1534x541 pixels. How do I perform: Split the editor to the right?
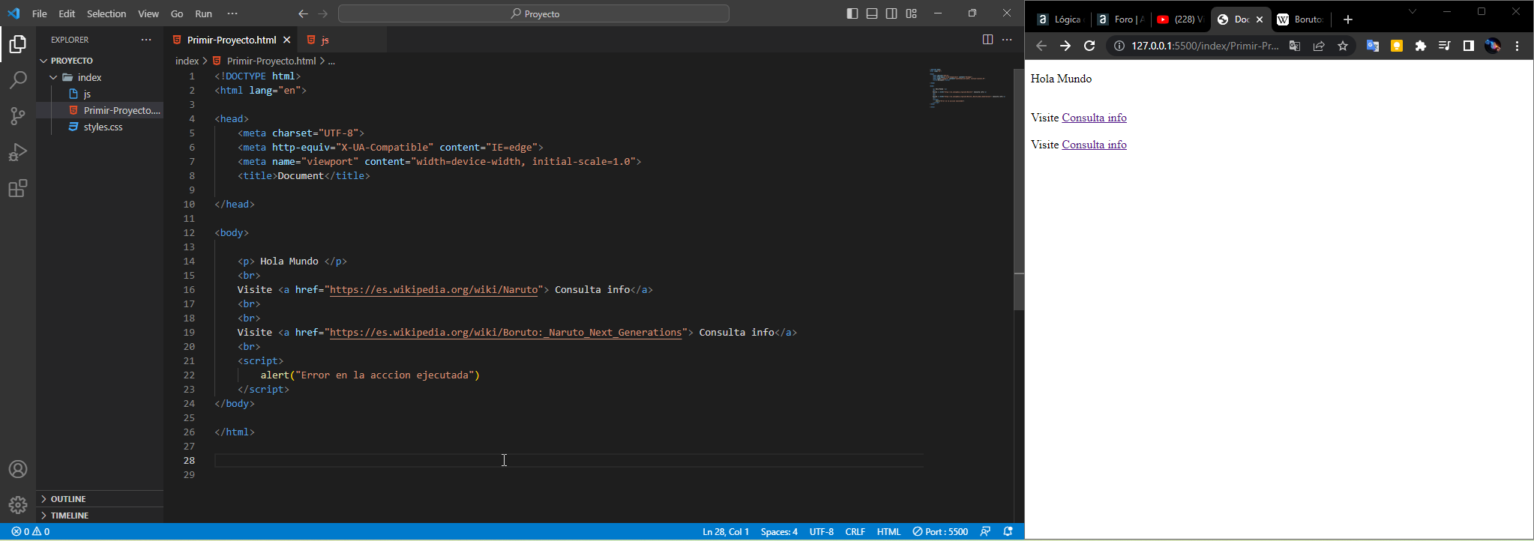click(987, 40)
